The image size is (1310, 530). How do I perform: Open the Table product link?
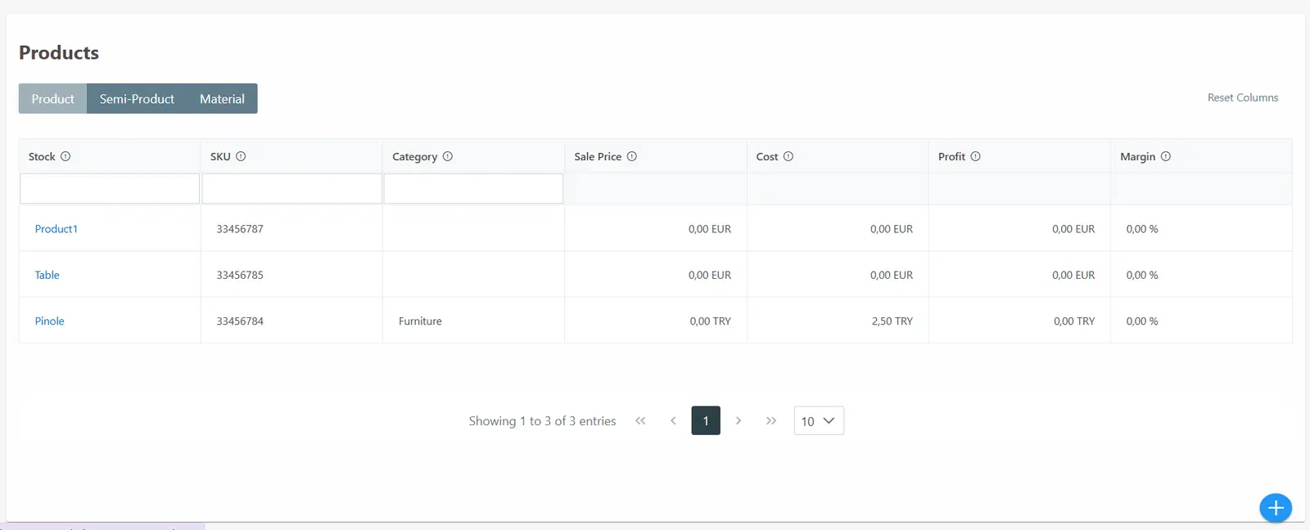47,275
